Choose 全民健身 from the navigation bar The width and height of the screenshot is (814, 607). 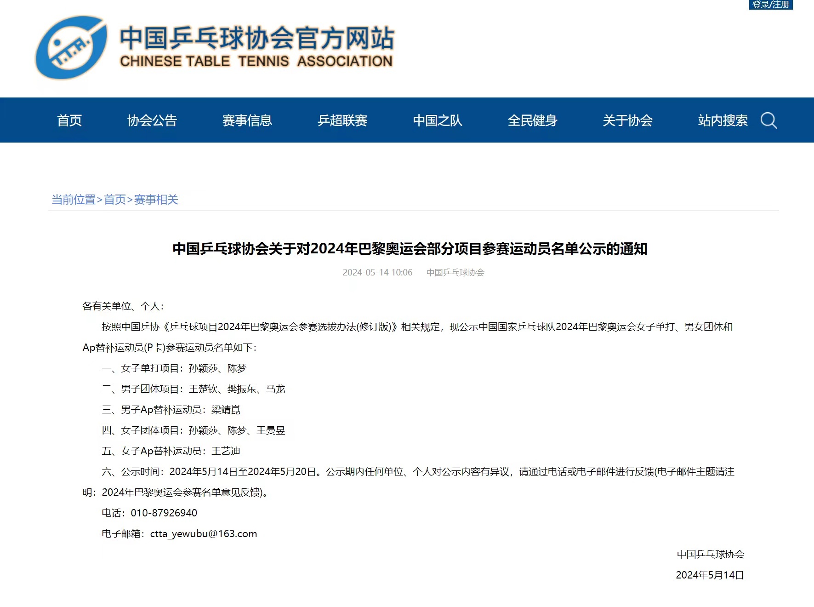click(533, 120)
